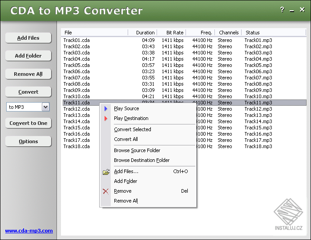The image size is (311, 240).
Task: Click the blue Play Source arrow icon
Action: coord(105,108)
